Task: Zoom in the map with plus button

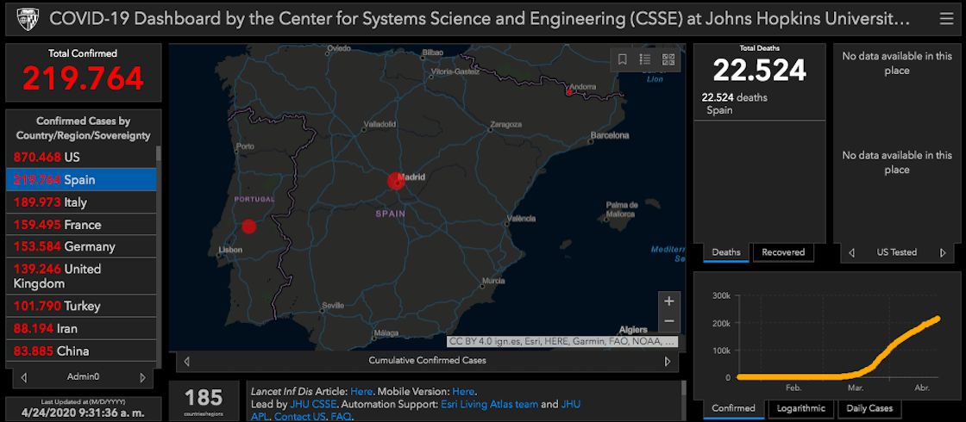Action: 668,301
